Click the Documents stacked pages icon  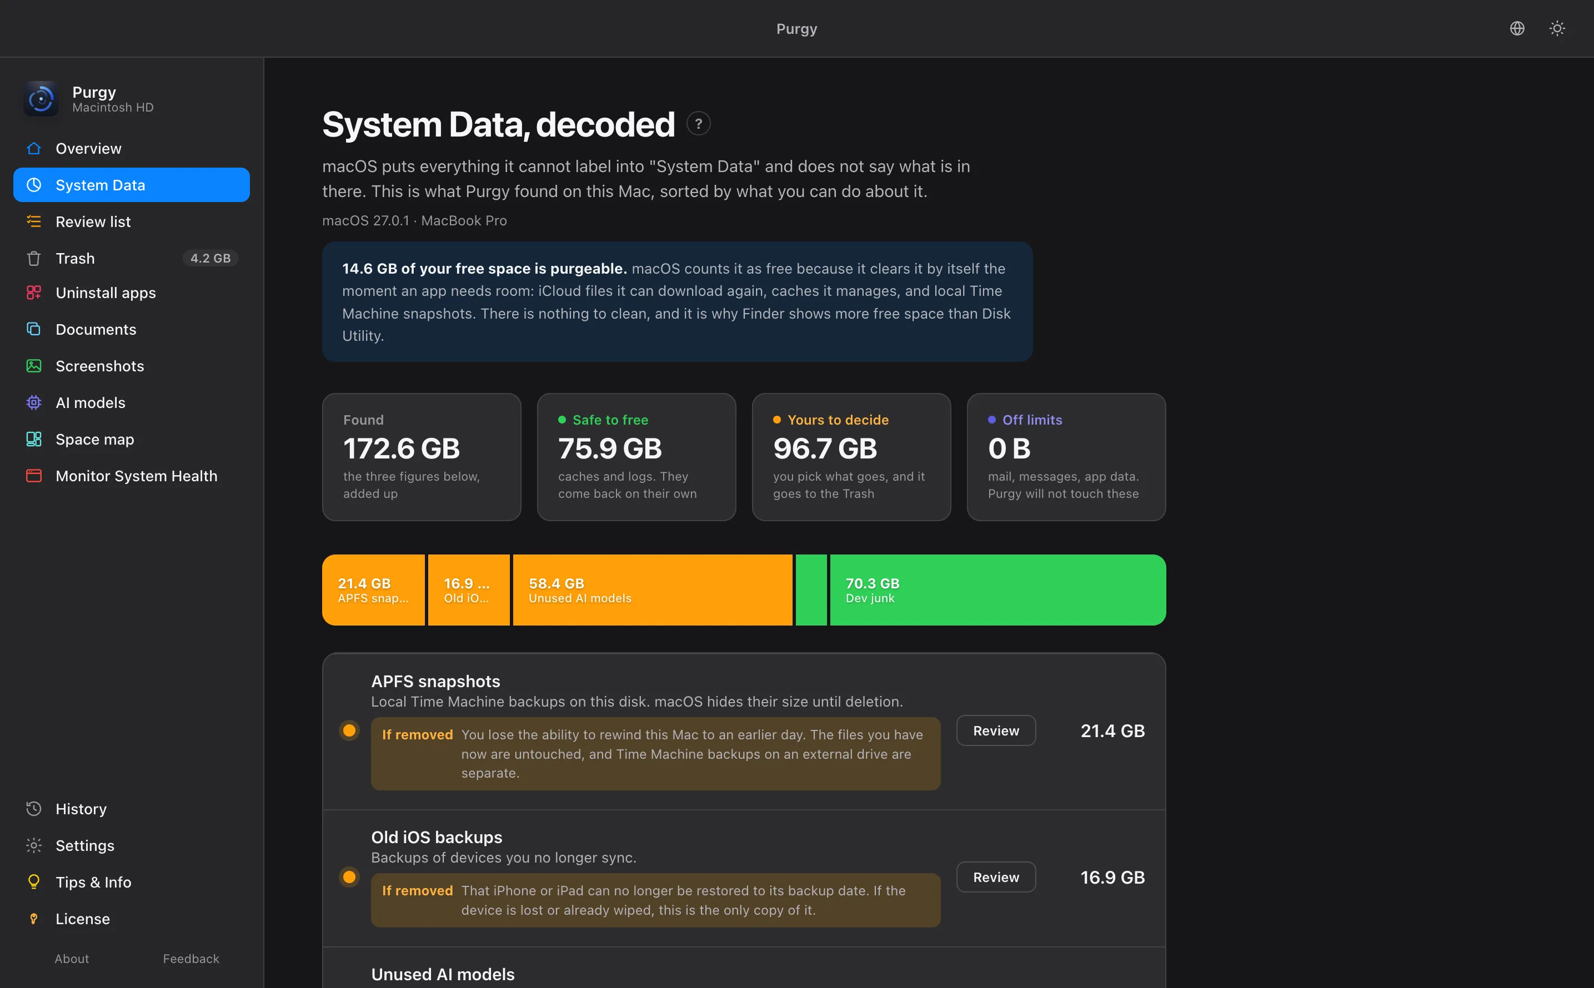click(x=34, y=329)
